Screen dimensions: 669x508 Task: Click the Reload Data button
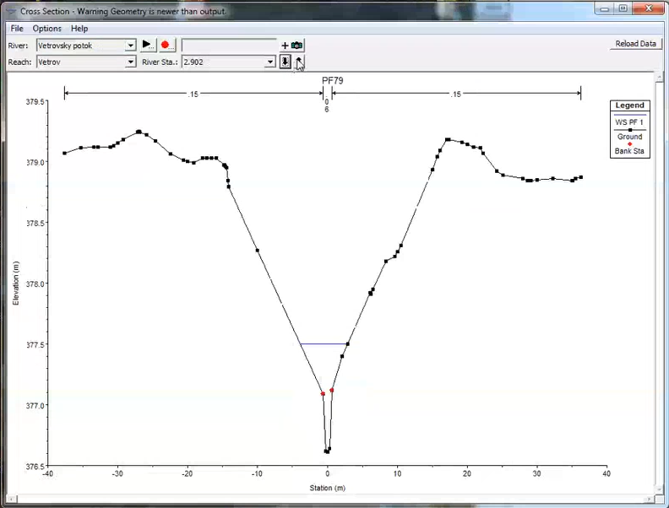tap(636, 44)
